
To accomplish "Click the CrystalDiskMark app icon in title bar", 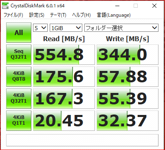I will coord(5,6).
